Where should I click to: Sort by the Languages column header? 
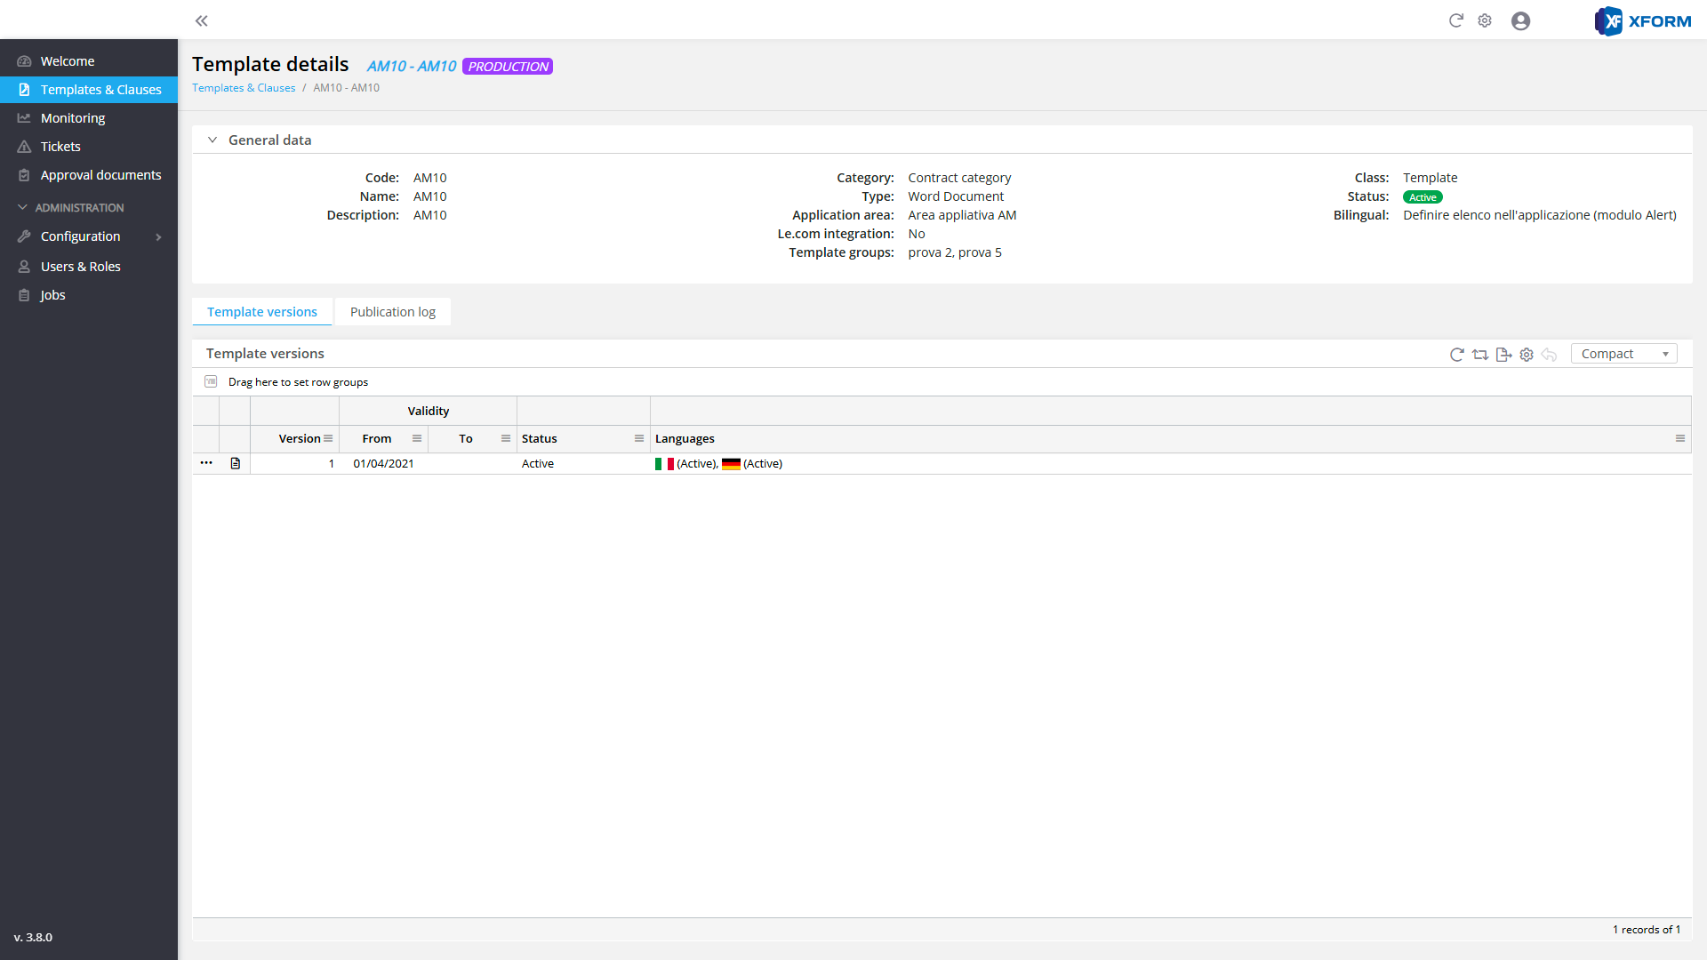685,438
